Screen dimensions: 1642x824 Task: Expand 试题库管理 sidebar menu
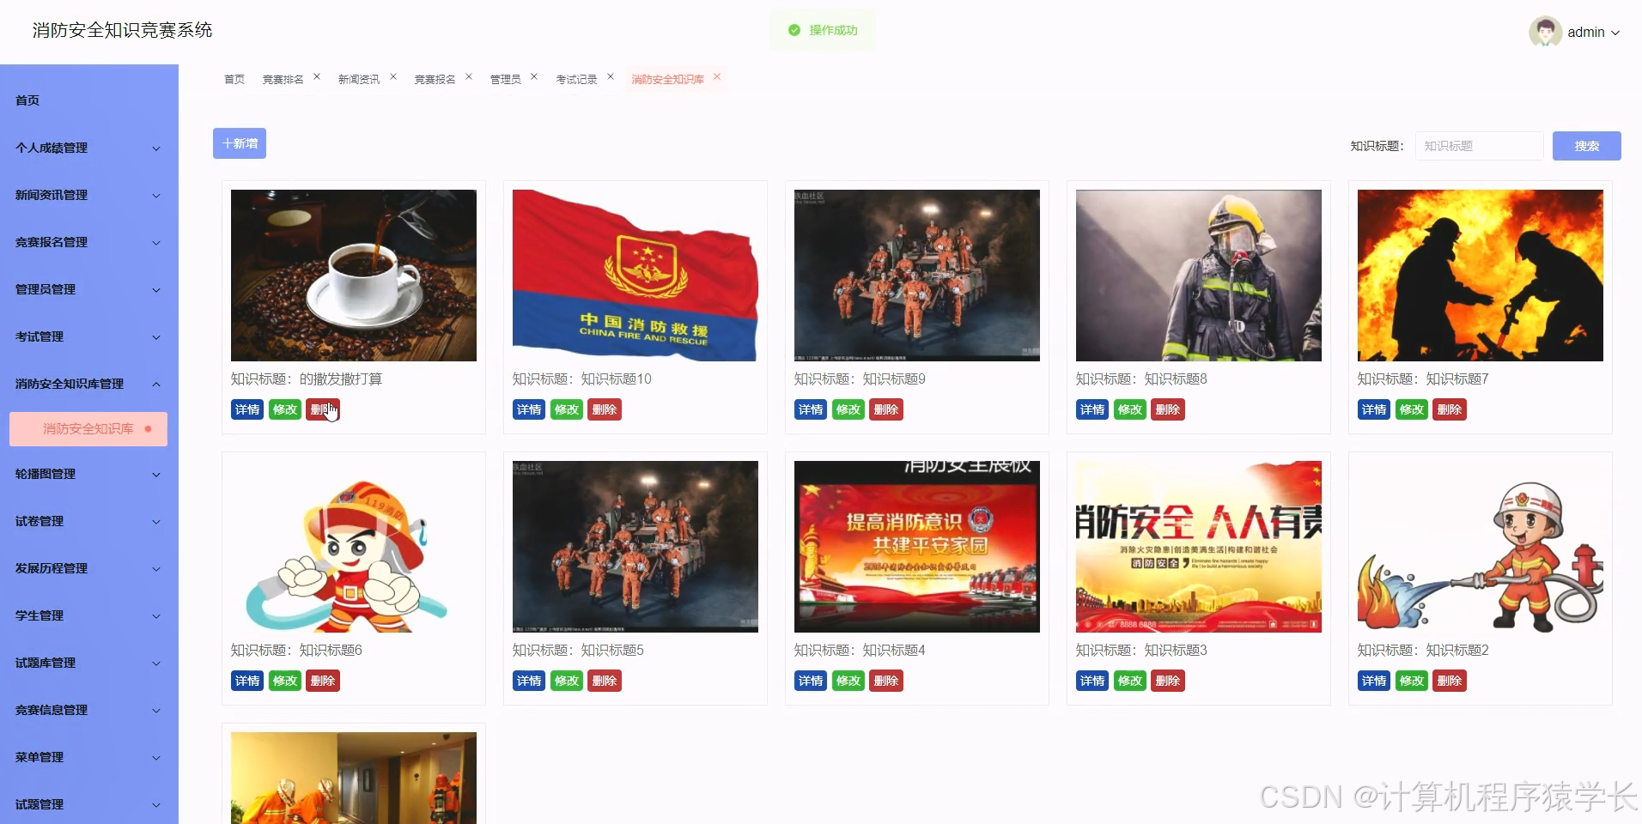point(89,663)
